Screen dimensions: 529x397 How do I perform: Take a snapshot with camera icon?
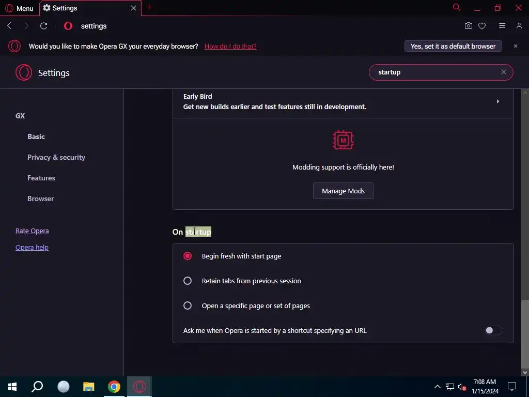[x=468, y=26]
